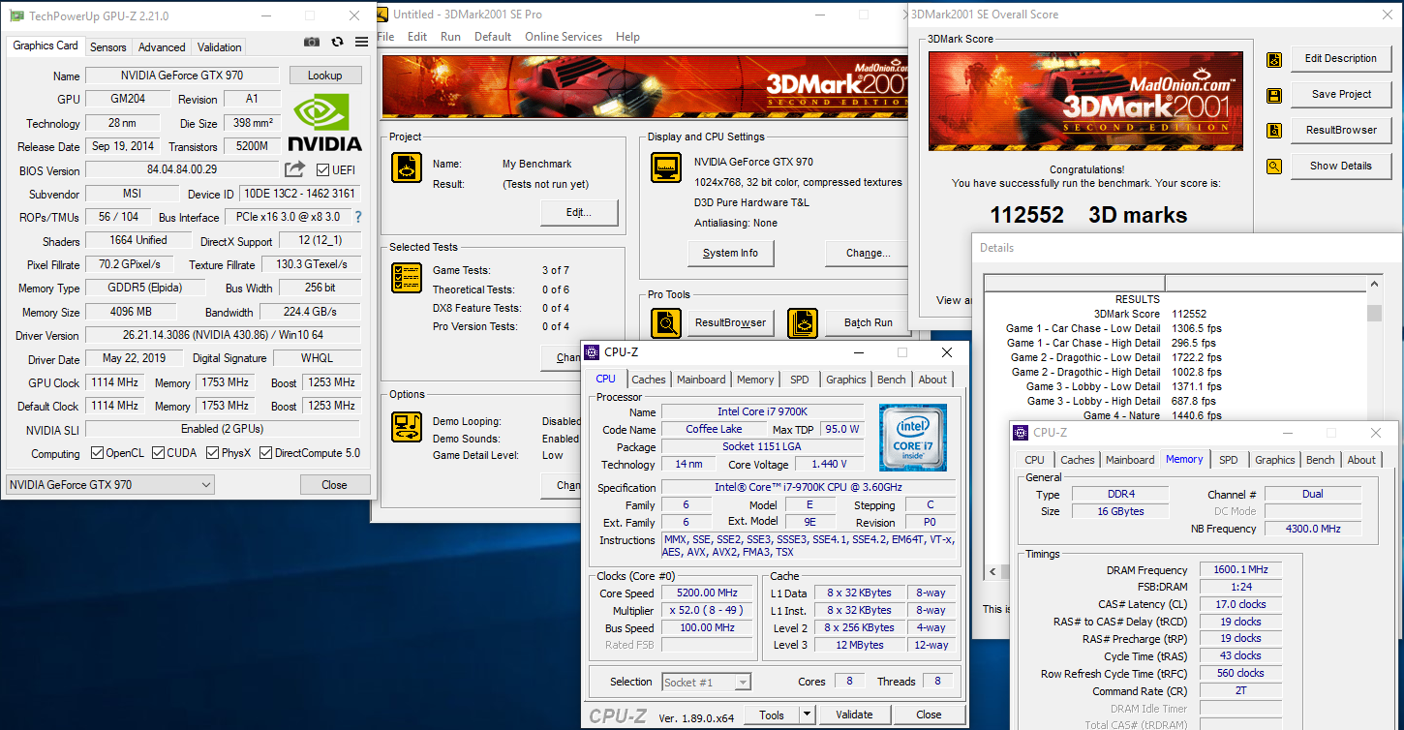Click the ResultBrowser button in Pro Tools
Viewport: 1404px width, 730px height.
(731, 322)
